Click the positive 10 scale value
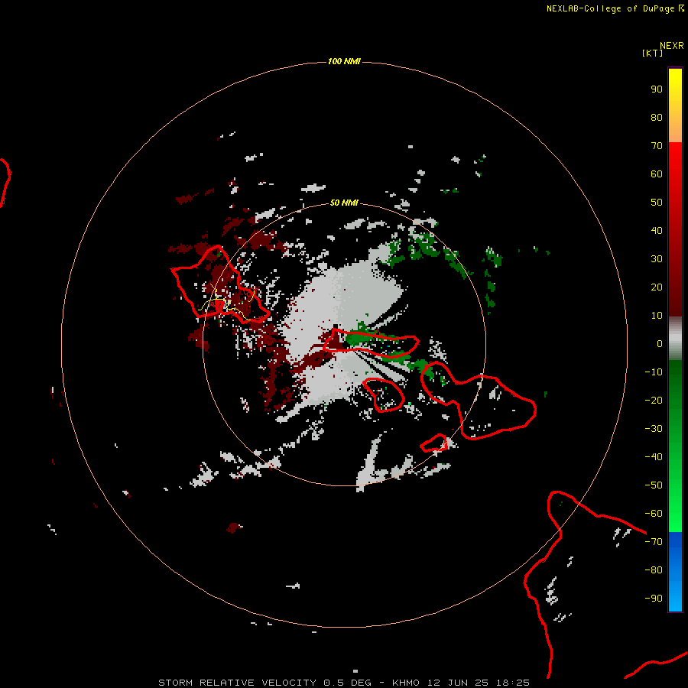The image size is (688, 688). [657, 316]
